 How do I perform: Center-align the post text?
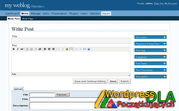click(49, 49)
